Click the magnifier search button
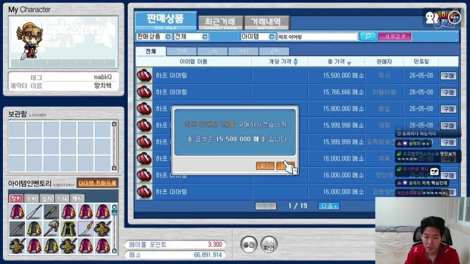470x264 pixels. (367, 37)
